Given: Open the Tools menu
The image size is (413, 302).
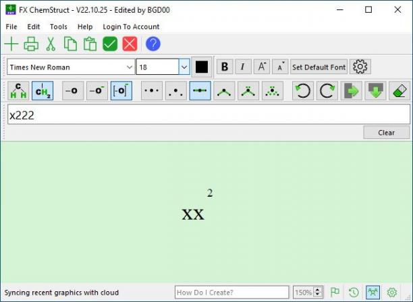Looking at the screenshot, I should 59,26.
